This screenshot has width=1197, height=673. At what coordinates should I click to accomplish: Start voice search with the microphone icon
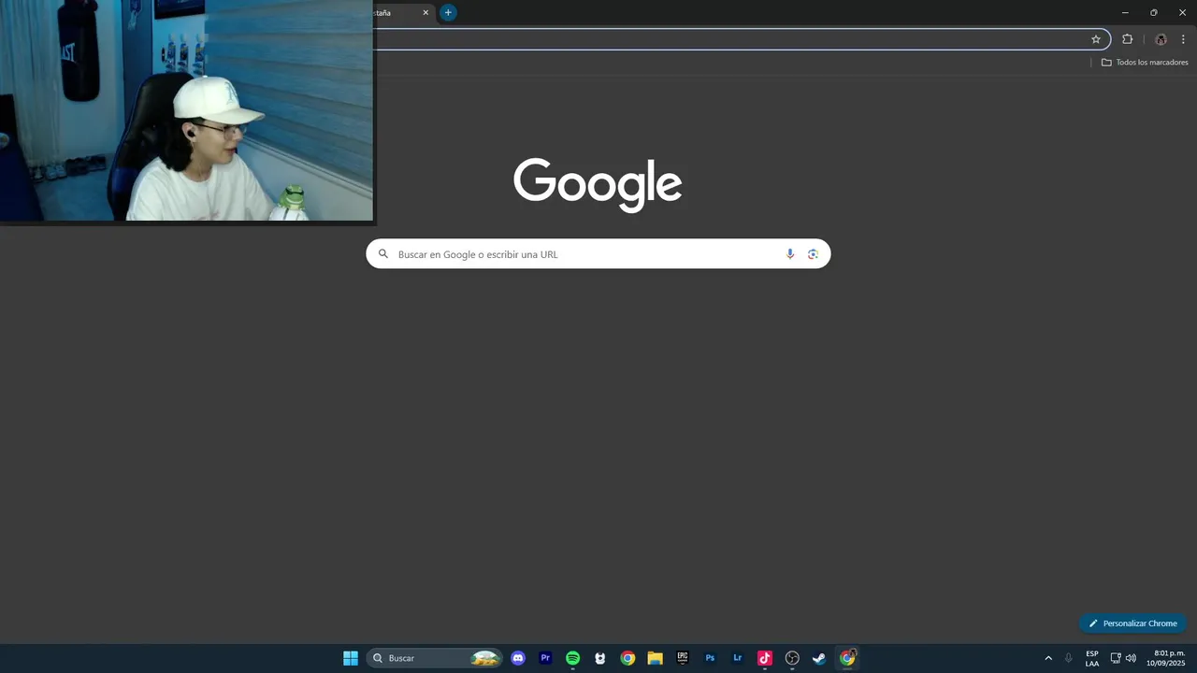790,254
